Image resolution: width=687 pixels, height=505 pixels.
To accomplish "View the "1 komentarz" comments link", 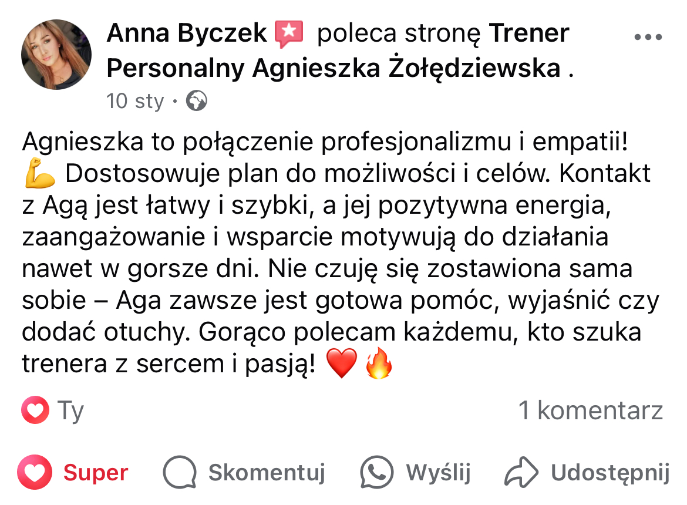I will coord(590,410).
